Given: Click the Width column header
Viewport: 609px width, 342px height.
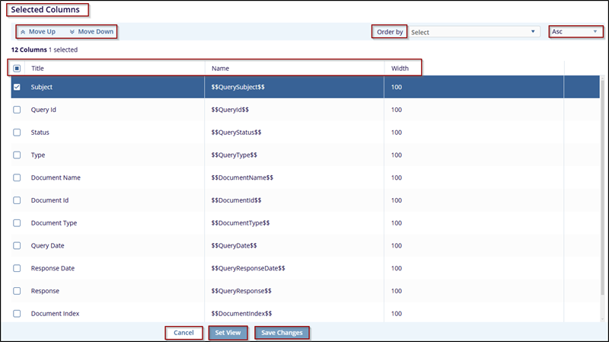Looking at the screenshot, I should click(400, 69).
